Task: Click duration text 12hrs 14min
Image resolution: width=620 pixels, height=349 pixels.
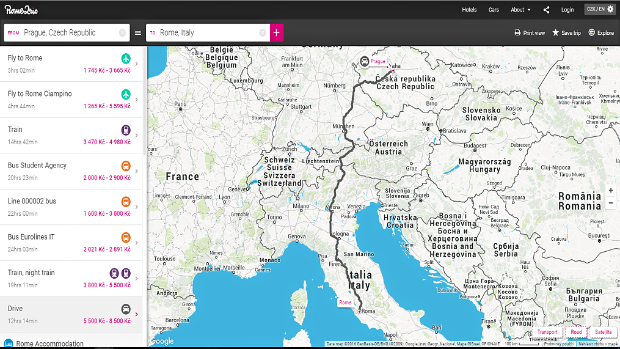Action: 23,321
